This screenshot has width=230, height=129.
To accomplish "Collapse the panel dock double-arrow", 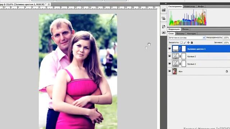I will pos(166,4).
